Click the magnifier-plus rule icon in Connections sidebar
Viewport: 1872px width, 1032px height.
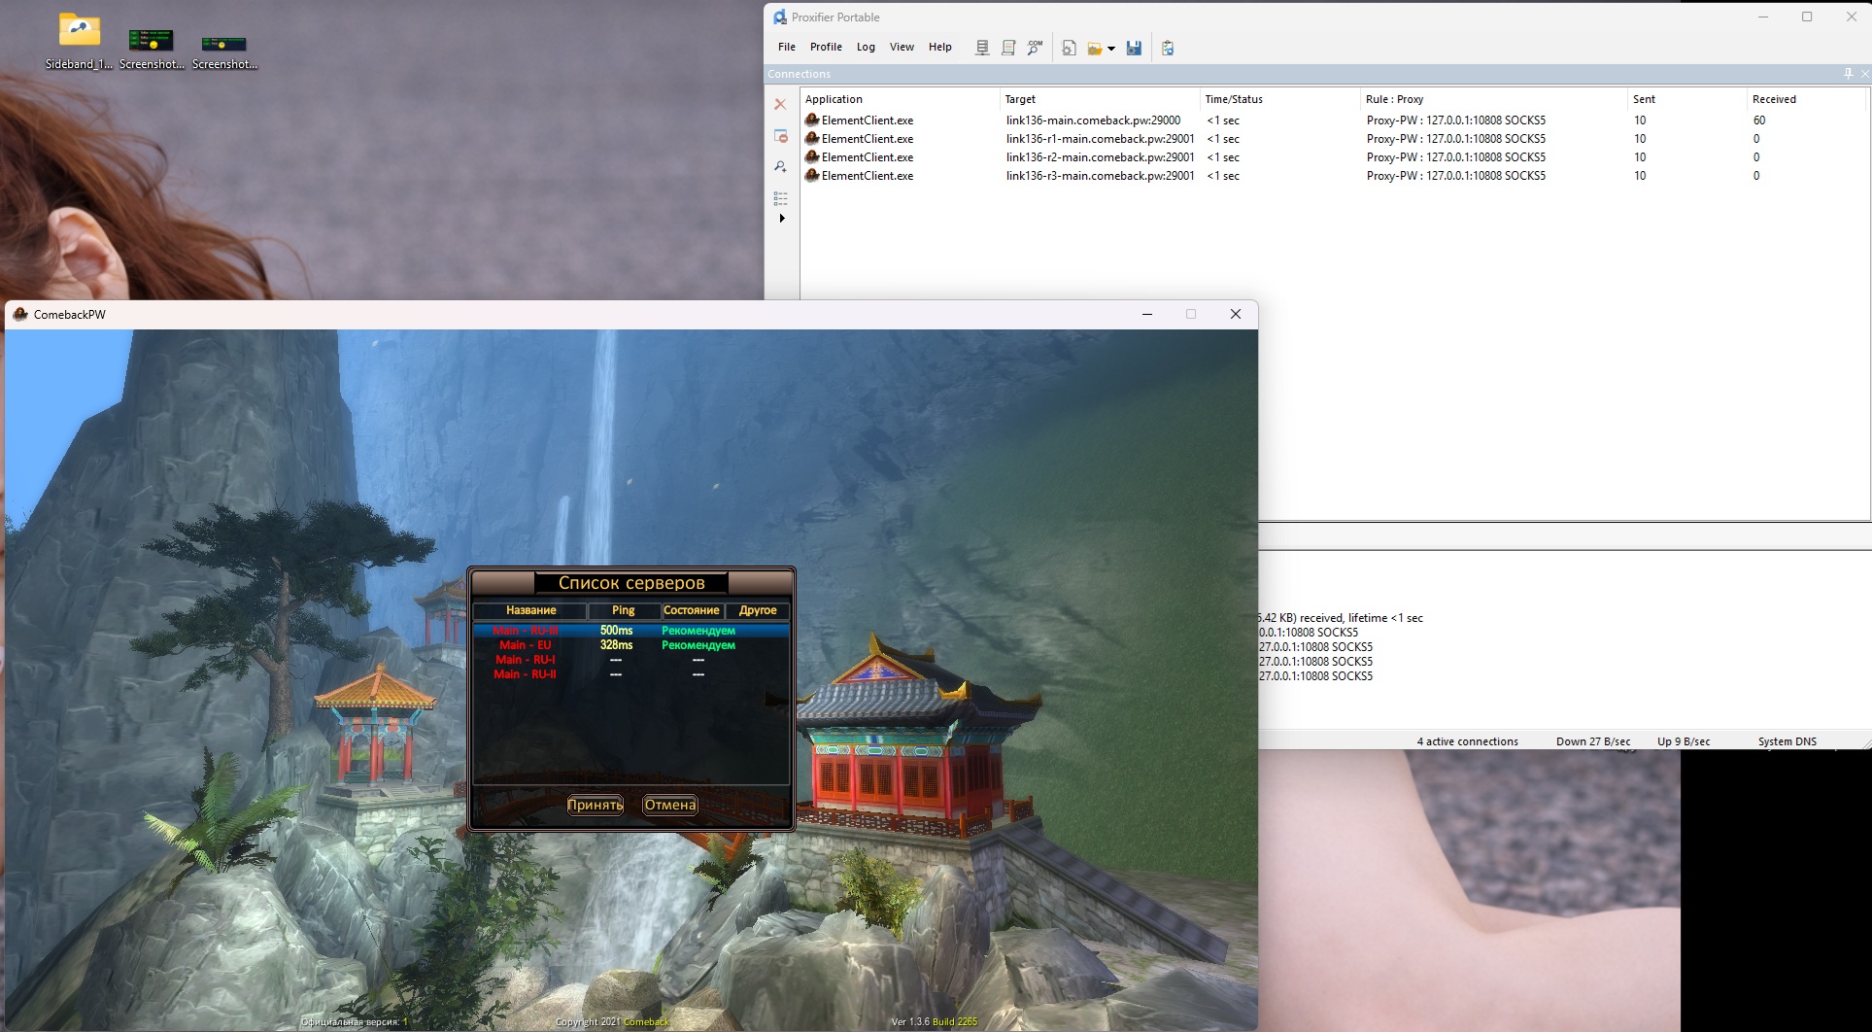780,167
